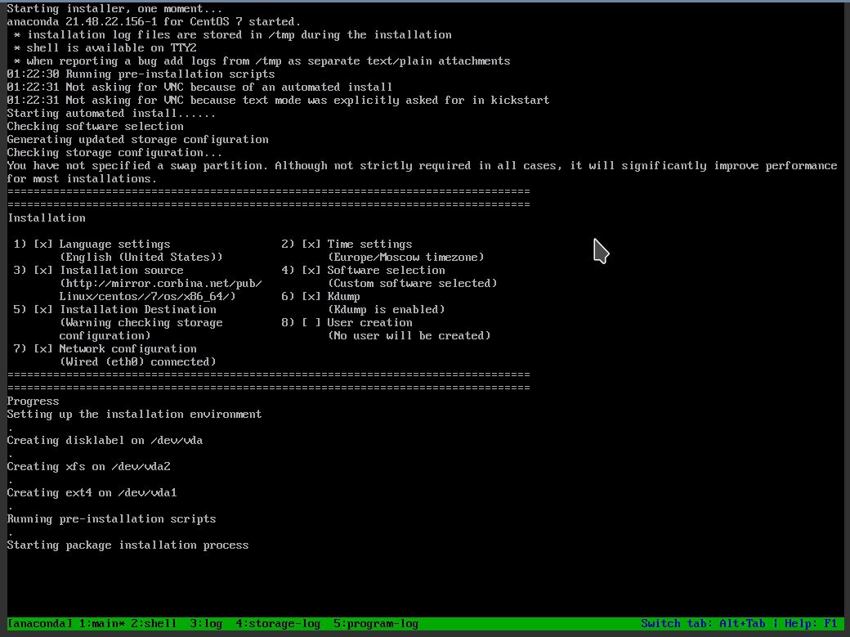Click '(Europe/Moscow timezone)' value

tap(406, 258)
